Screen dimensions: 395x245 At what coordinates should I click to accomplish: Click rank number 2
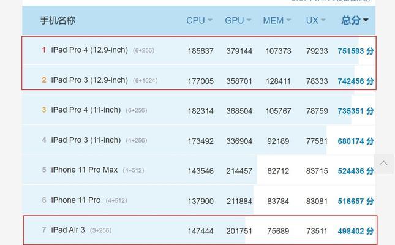pyautogui.click(x=44, y=80)
